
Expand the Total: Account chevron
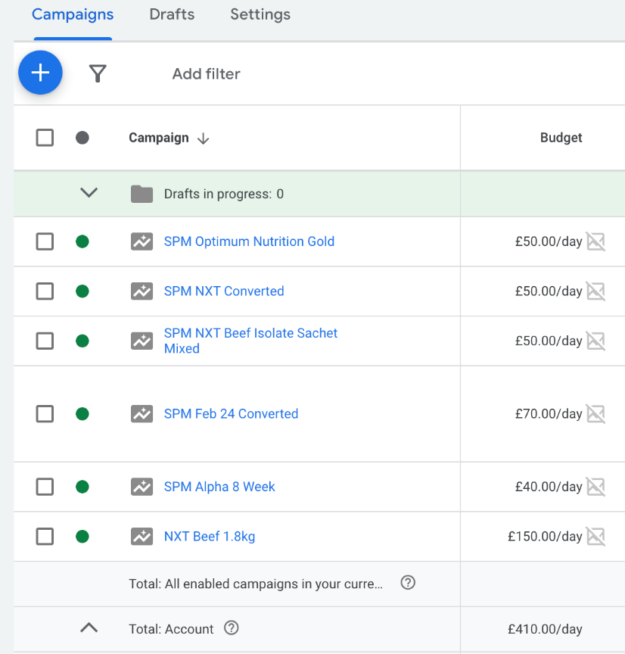pyautogui.click(x=89, y=628)
